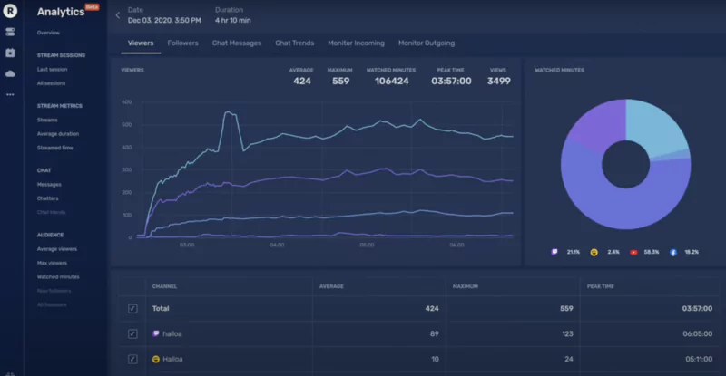Open Max viewers under Audience
This screenshot has width=726, height=376.
pos(52,263)
